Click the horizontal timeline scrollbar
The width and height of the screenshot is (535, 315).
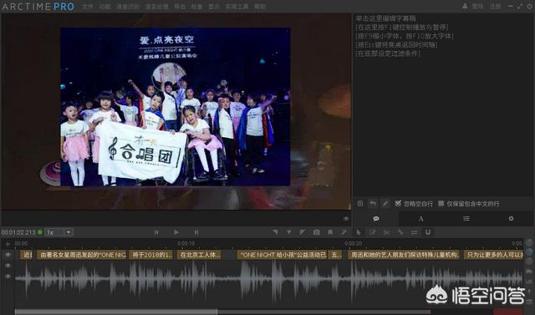point(116,312)
